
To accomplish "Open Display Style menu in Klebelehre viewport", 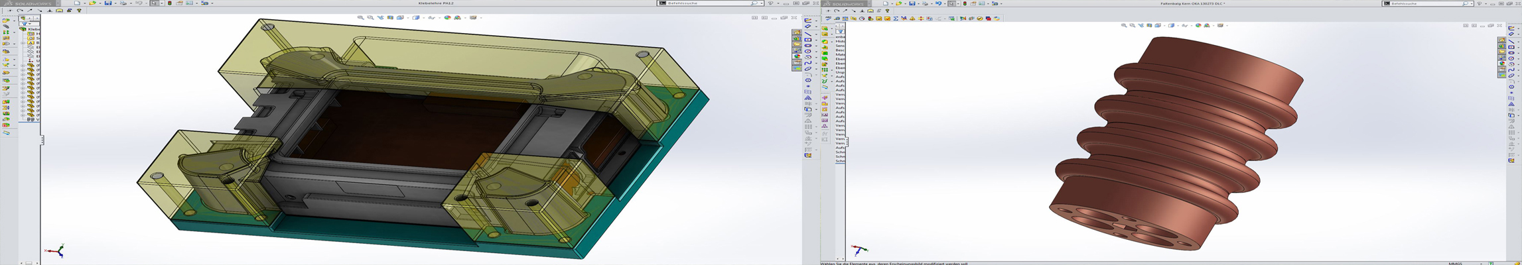I will [416, 18].
